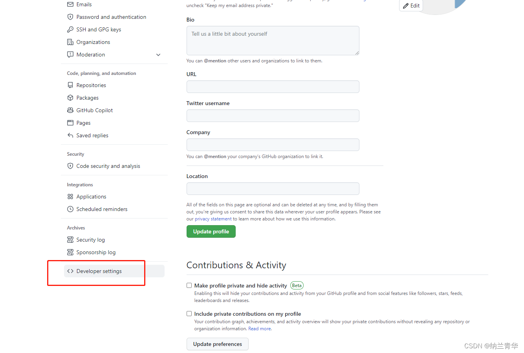Open Organizations via its building icon
The width and height of the screenshot is (524, 353).
pyautogui.click(x=70, y=42)
